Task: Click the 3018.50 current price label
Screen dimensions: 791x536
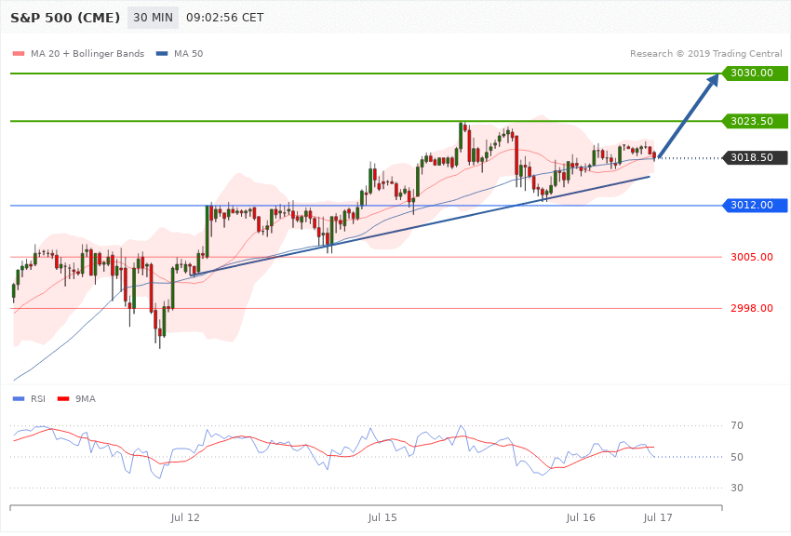Action: [x=756, y=157]
